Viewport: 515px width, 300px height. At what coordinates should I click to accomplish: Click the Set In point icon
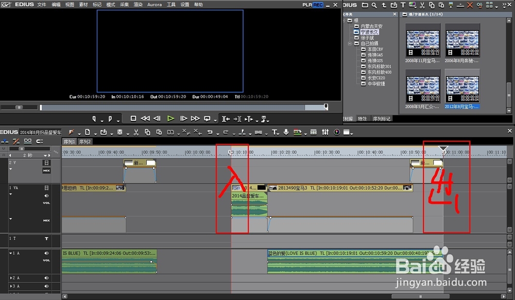(94, 118)
